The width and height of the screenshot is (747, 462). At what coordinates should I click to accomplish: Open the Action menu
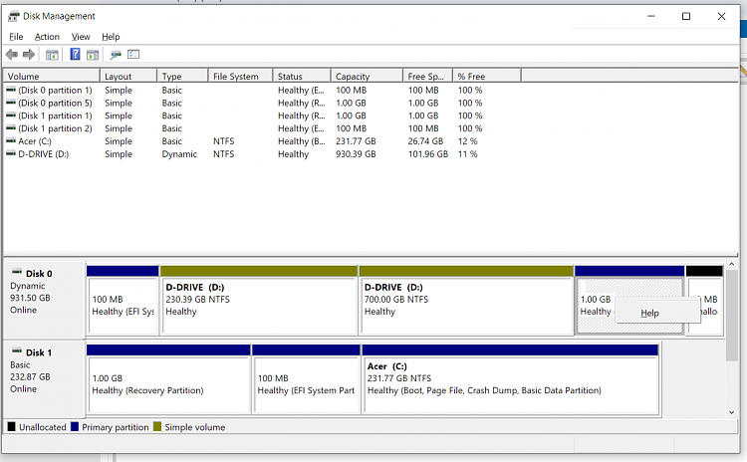[x=47, y=37]
